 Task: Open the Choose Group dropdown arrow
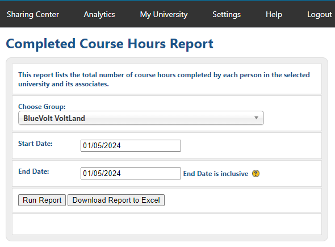tap(256, 118)
